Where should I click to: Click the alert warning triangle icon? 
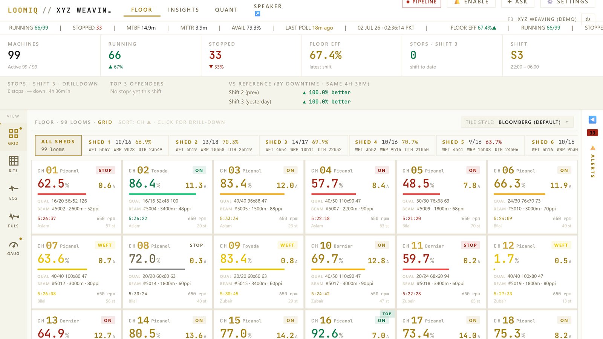tap(593, 148)
